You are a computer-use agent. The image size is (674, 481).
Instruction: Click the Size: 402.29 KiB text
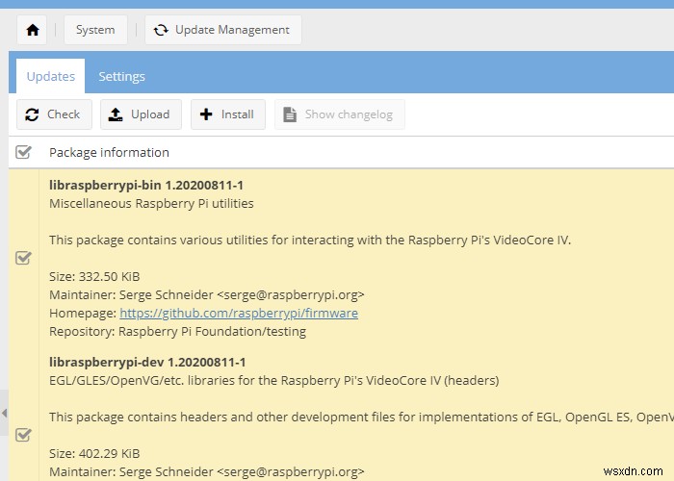94,453
